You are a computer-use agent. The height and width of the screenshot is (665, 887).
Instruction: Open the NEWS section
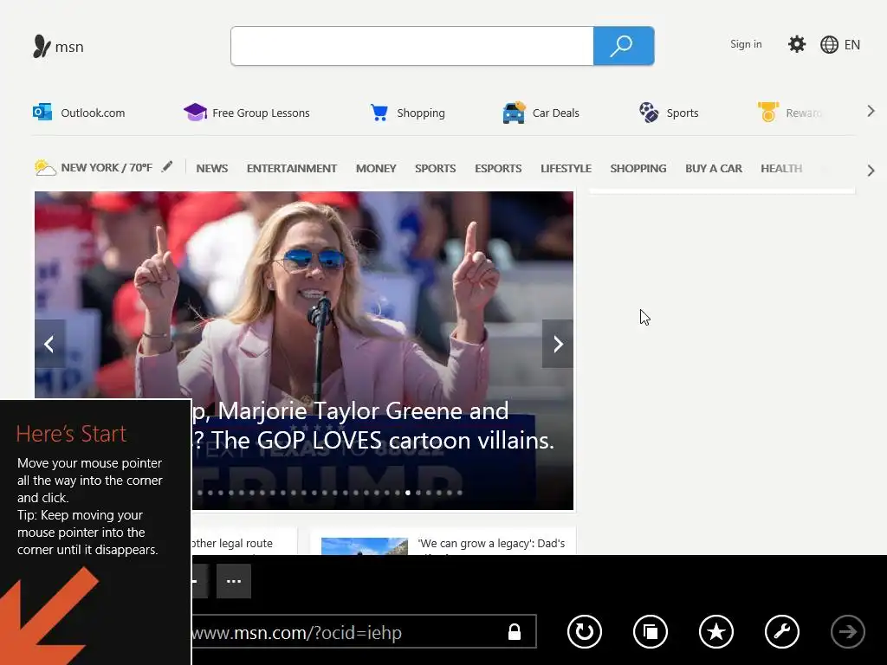click(212, 169)
